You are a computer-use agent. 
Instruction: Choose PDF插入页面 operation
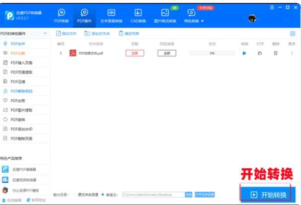point(25,63)
